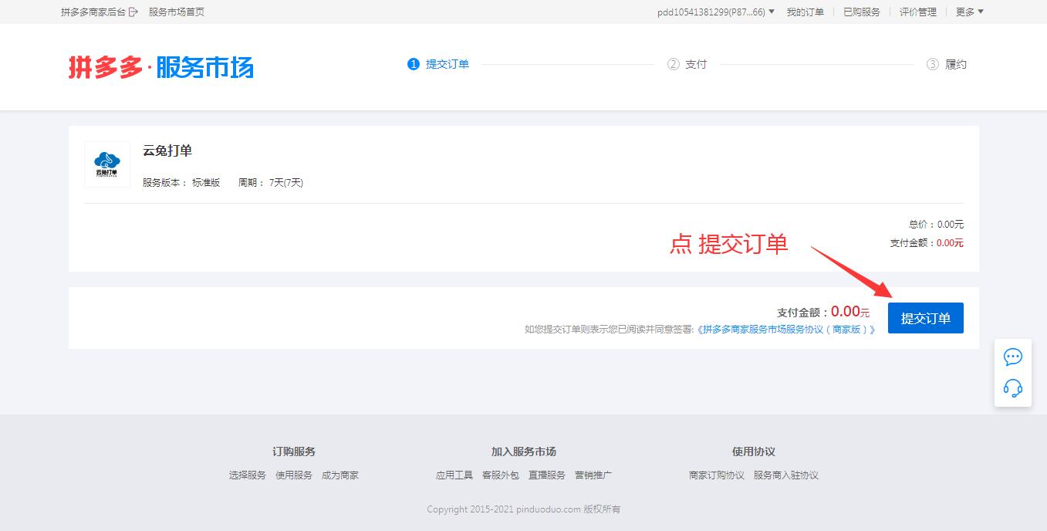
Task: Open the 拼多多商家服务市场服务协议（商家版） link
Action: point(786,330)
